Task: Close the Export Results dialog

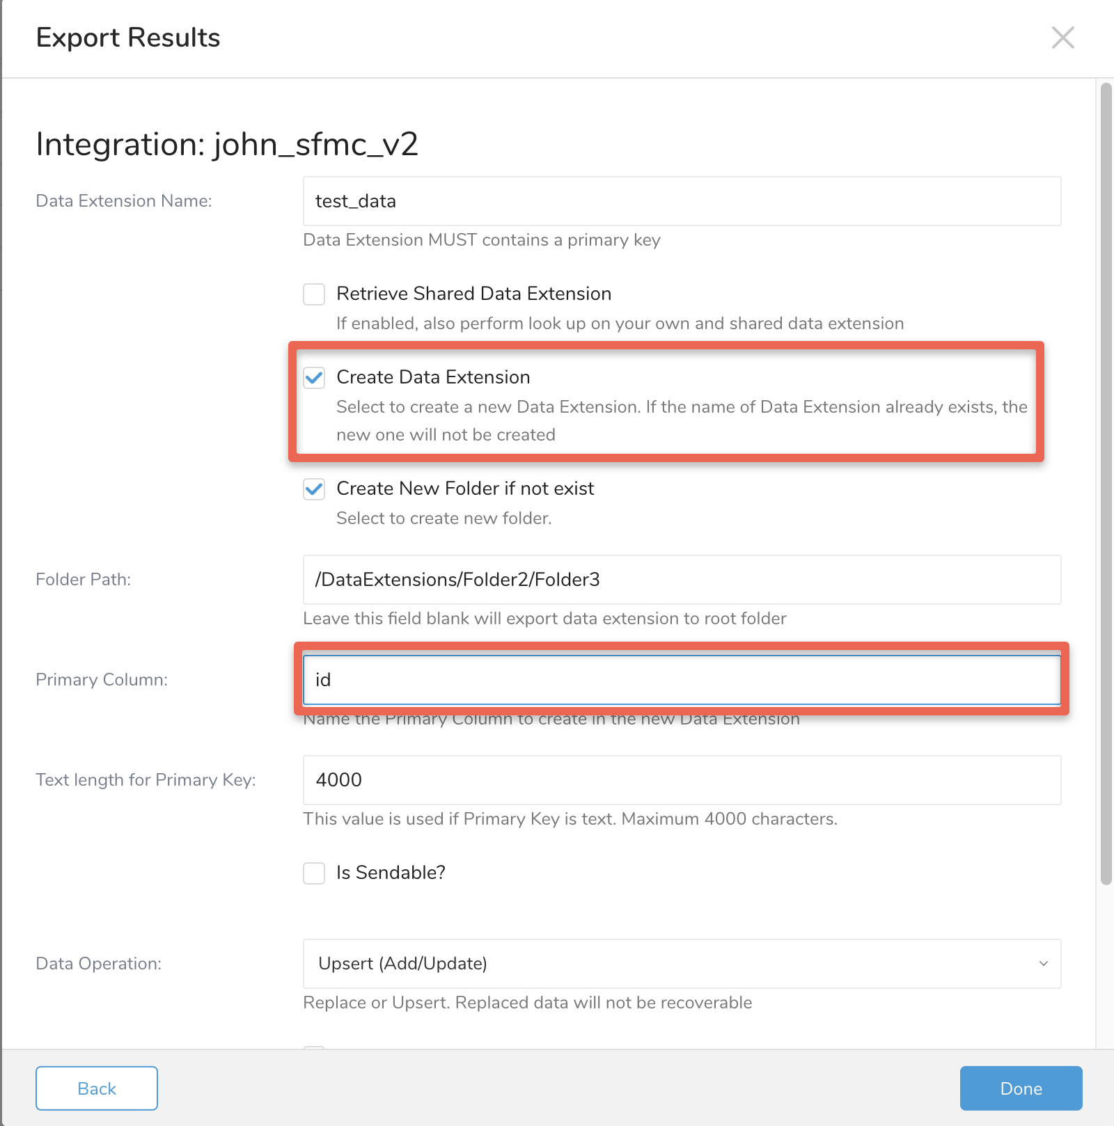Action: click(x=1062, y=38)
